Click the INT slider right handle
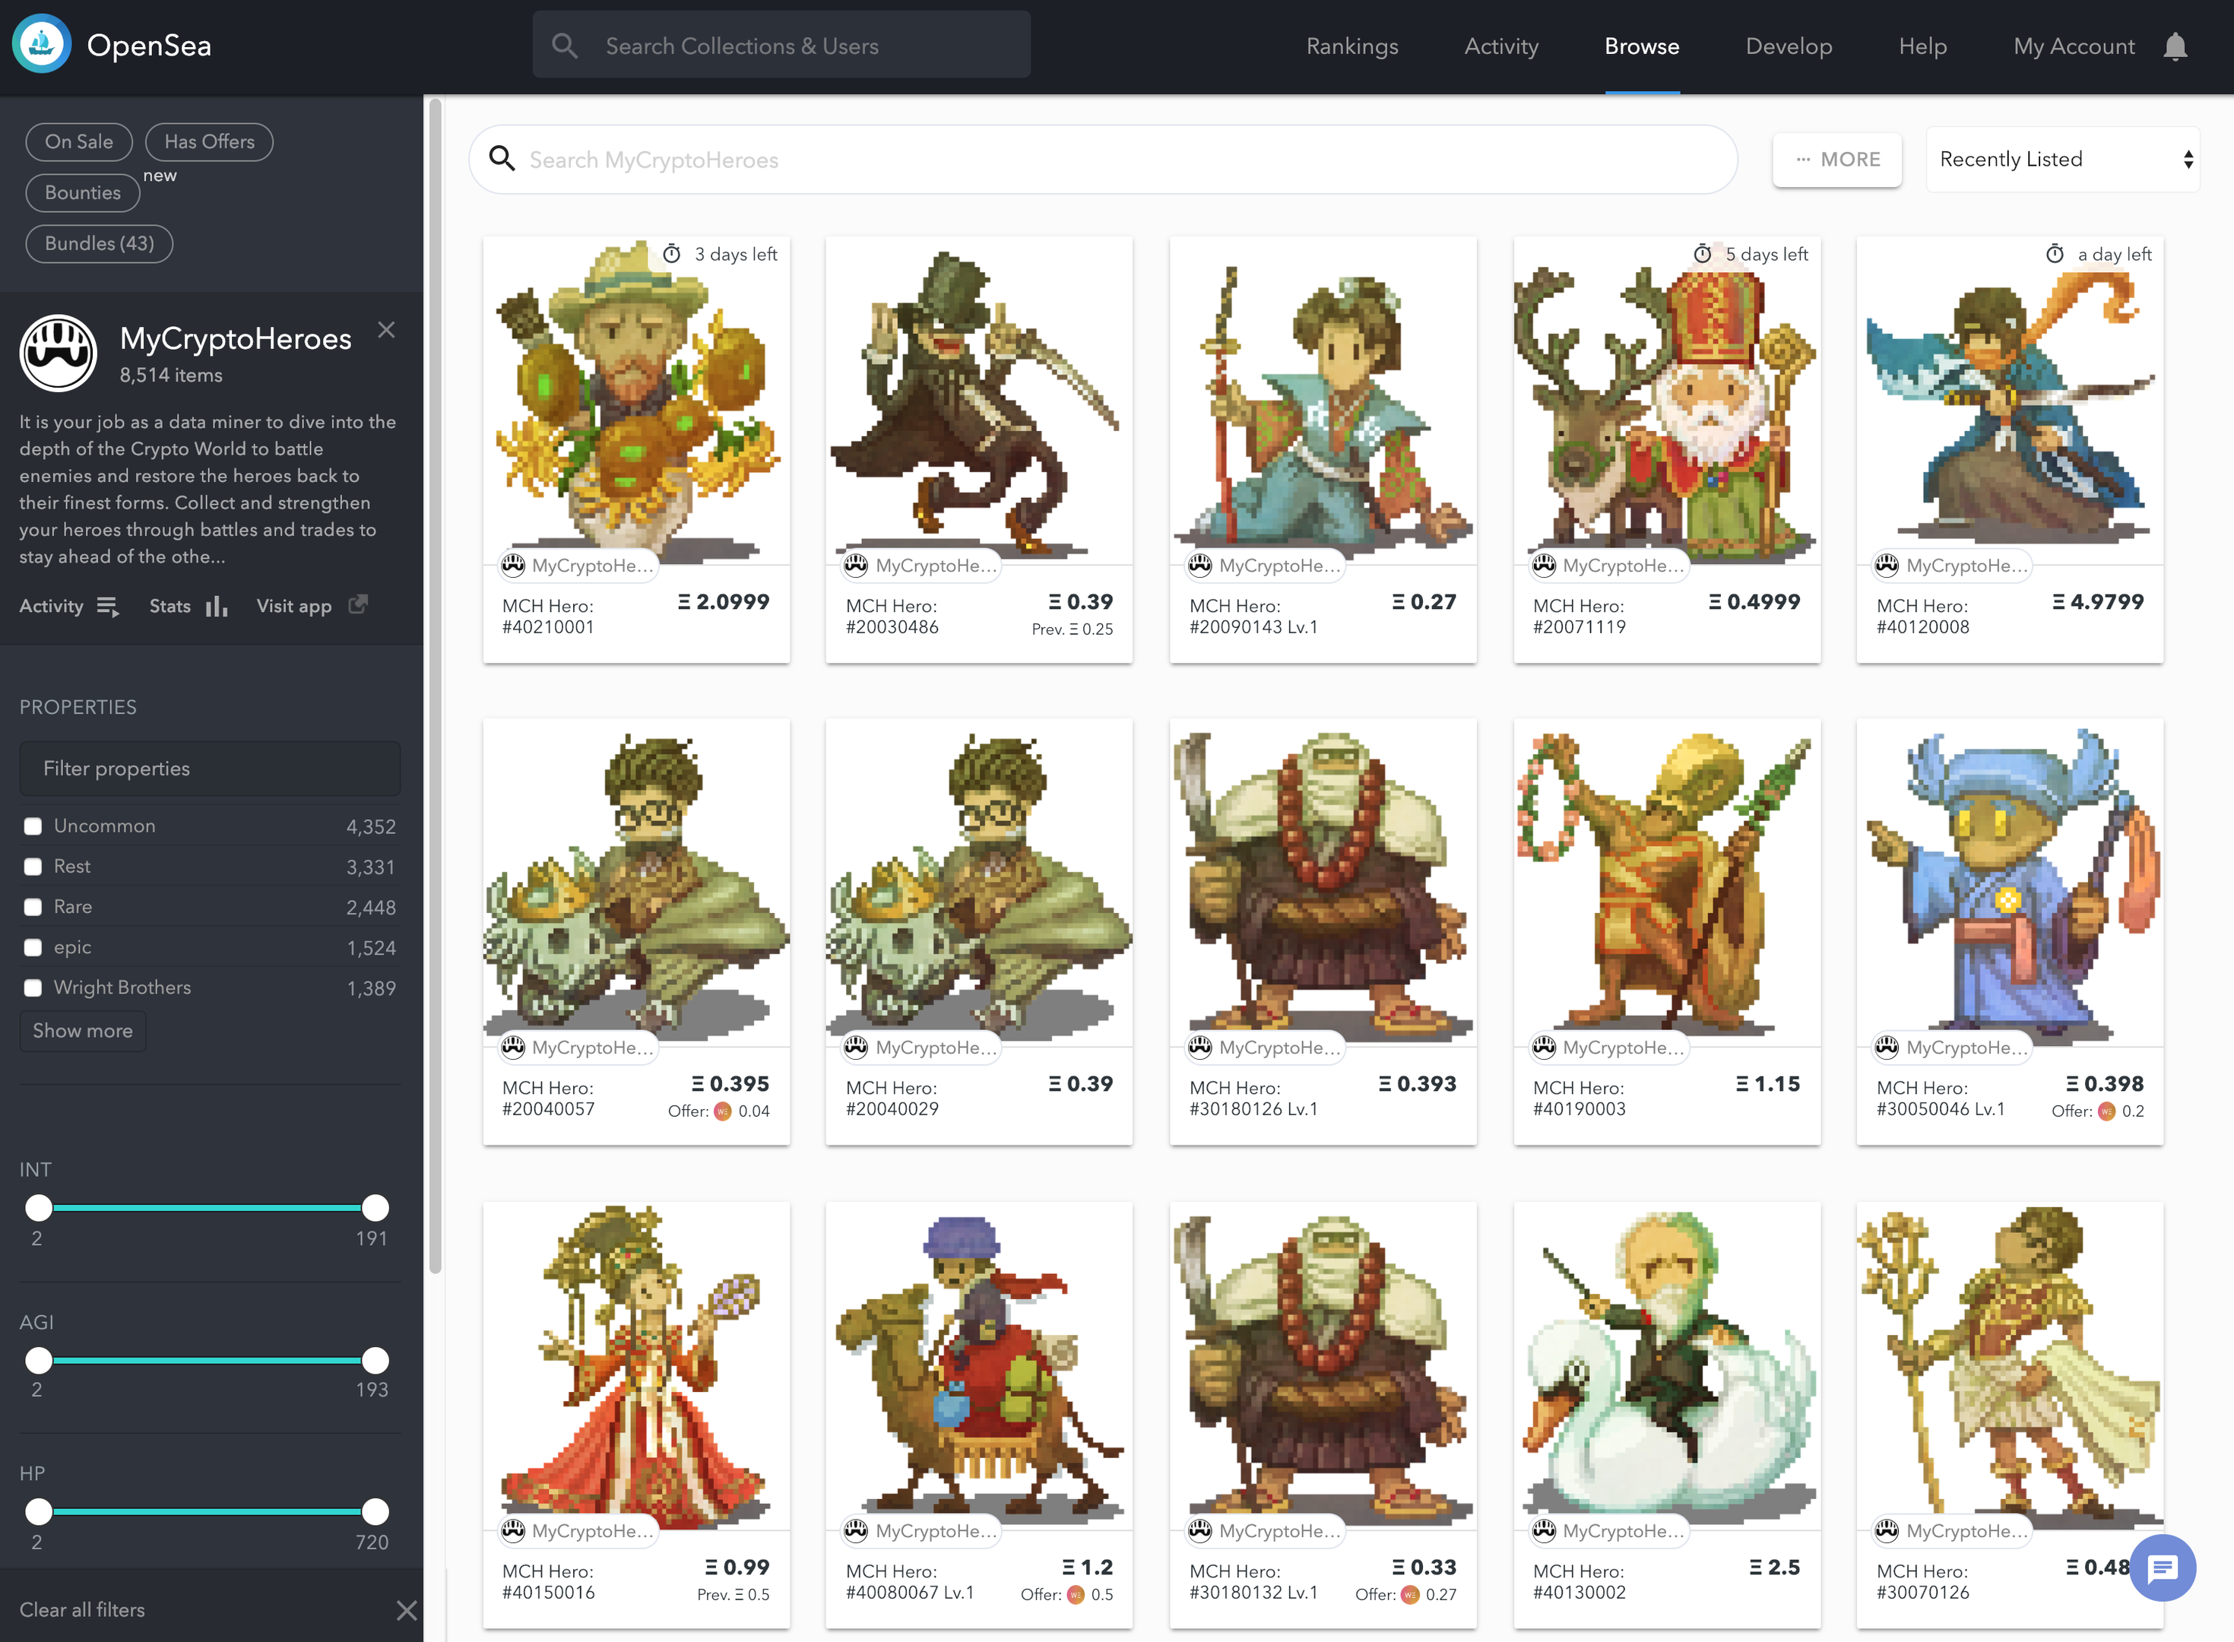 click(x=375, y=1208)
